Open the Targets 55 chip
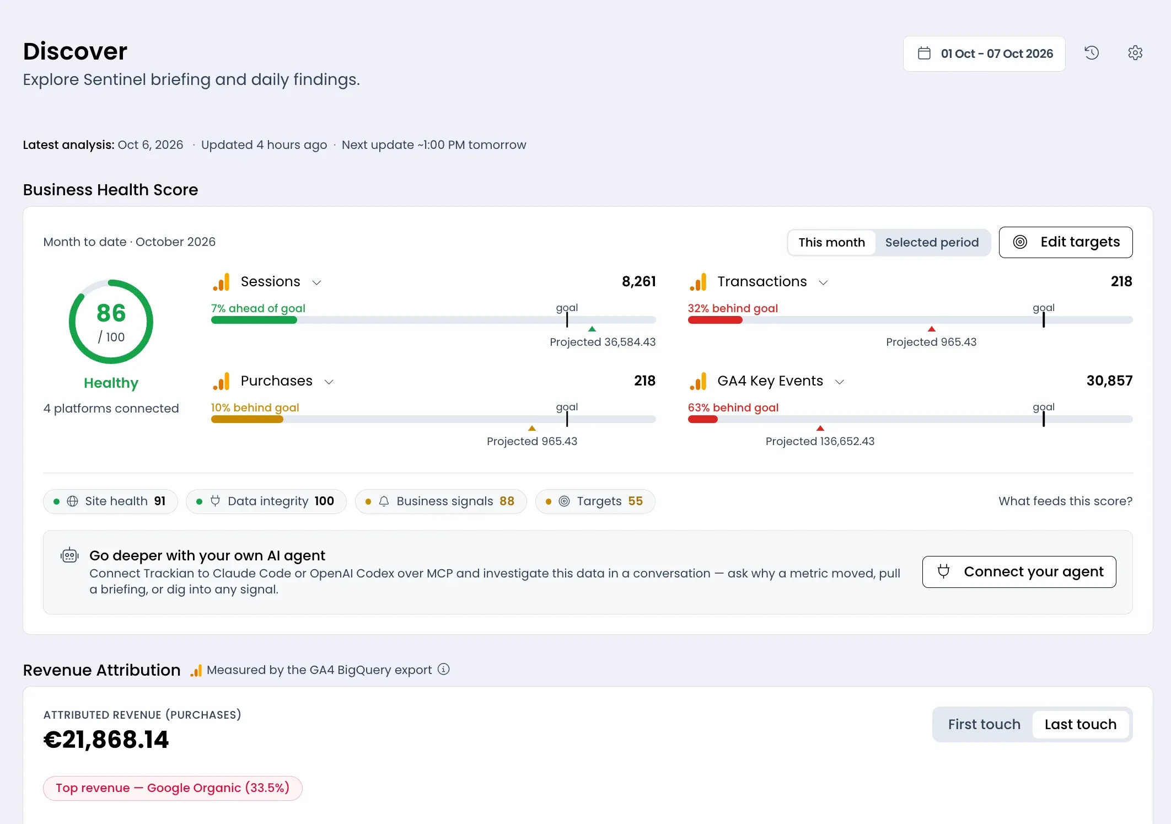Image resolution: width=1171 pixels, height=824 pixels. [595, 501]
